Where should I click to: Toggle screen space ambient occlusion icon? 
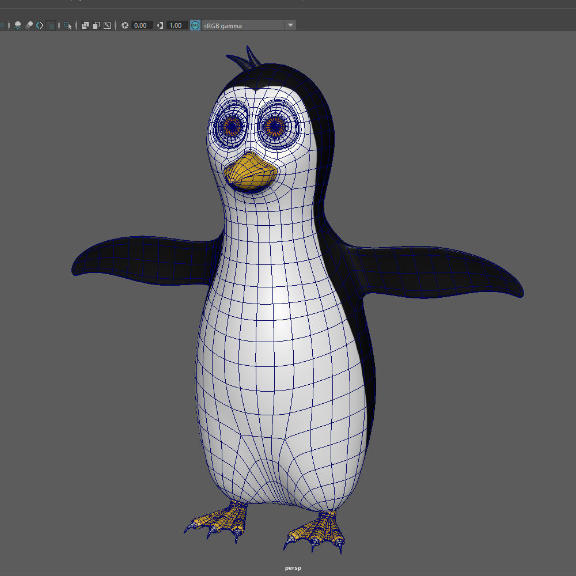tap(29, 25)
